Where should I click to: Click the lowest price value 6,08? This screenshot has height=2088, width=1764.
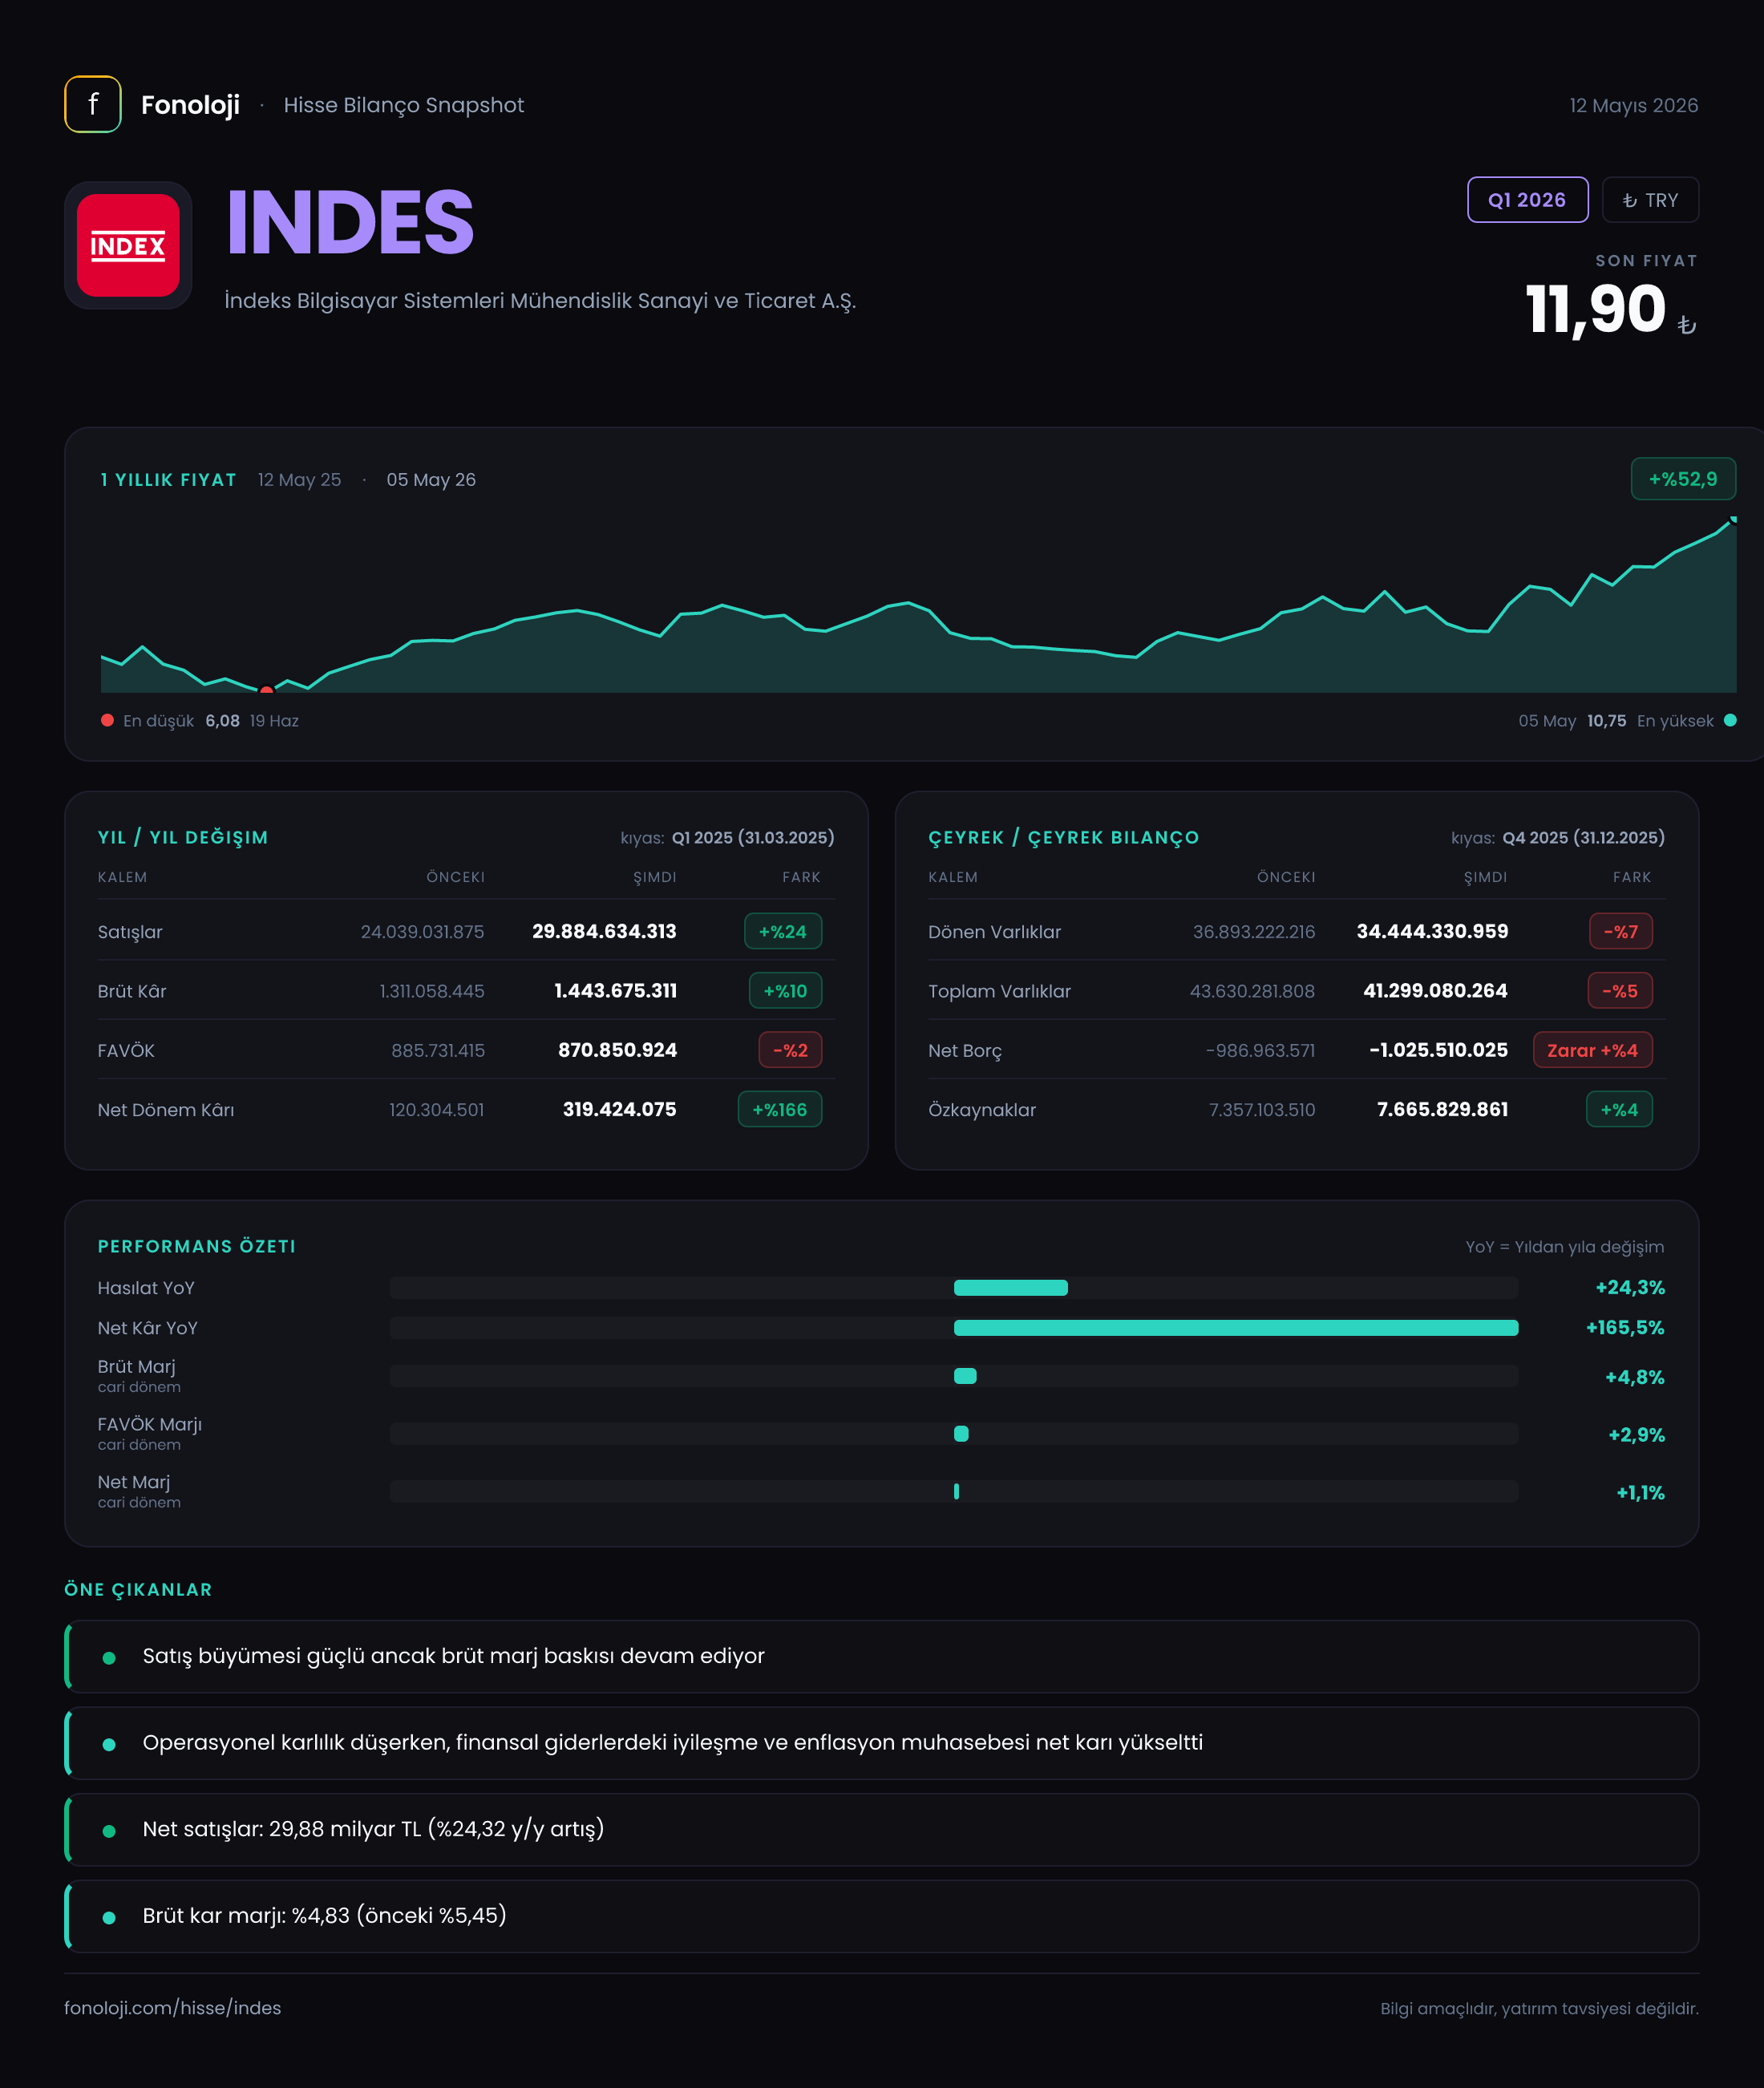222,720
